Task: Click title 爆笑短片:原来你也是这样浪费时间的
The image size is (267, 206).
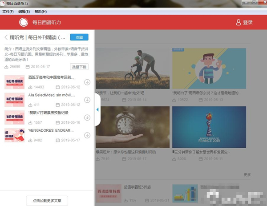Action: click(126, 152)
